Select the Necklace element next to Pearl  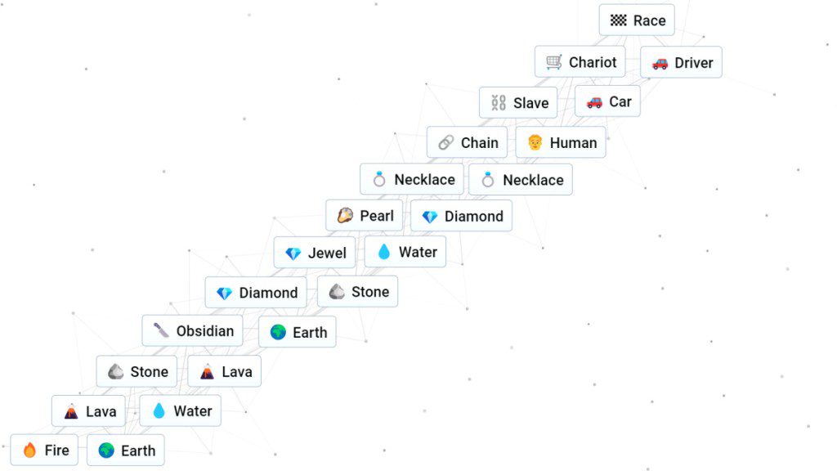(x=412, y=179)
